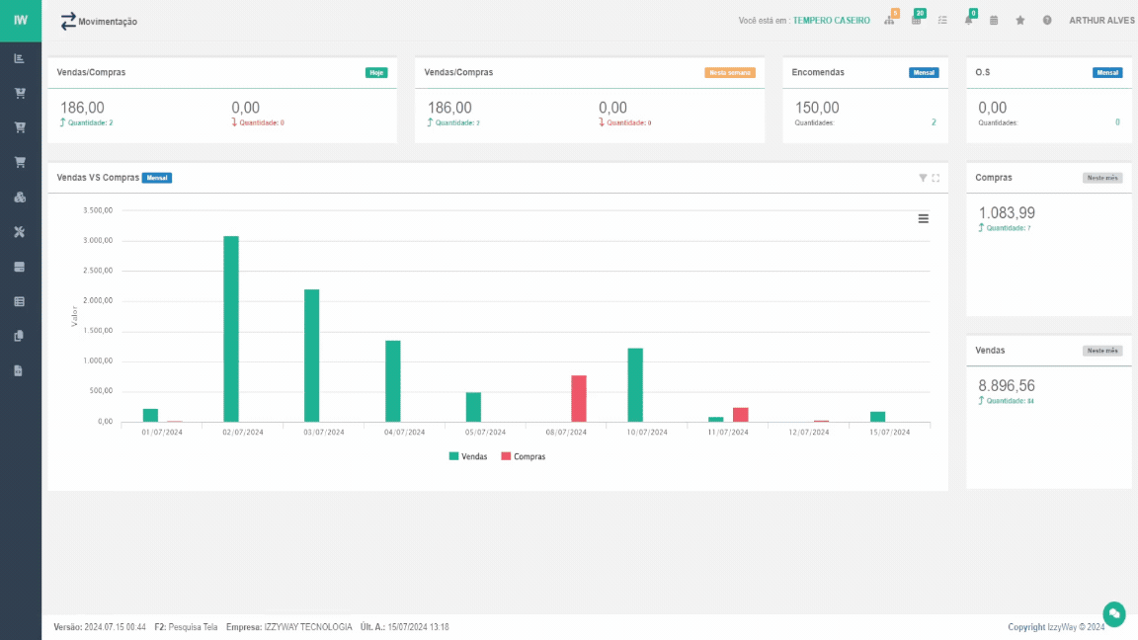Click the tallest green bar for 02/07/2024
The width and height of the screenshot is (1138, 640).
[231, 329]
